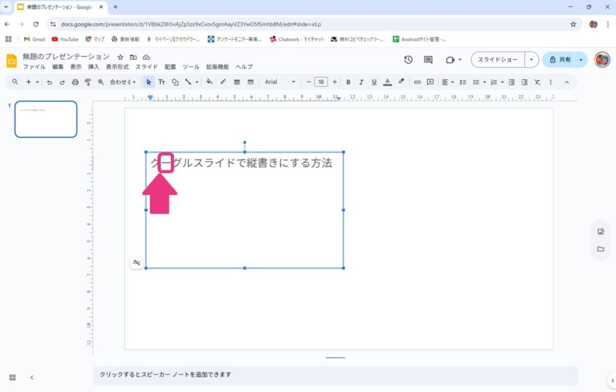The height and width of the screenshot is (392, 616).
Task: Add a comment from the toolbar
Action: pyautogui.click(x=430, y=82)
